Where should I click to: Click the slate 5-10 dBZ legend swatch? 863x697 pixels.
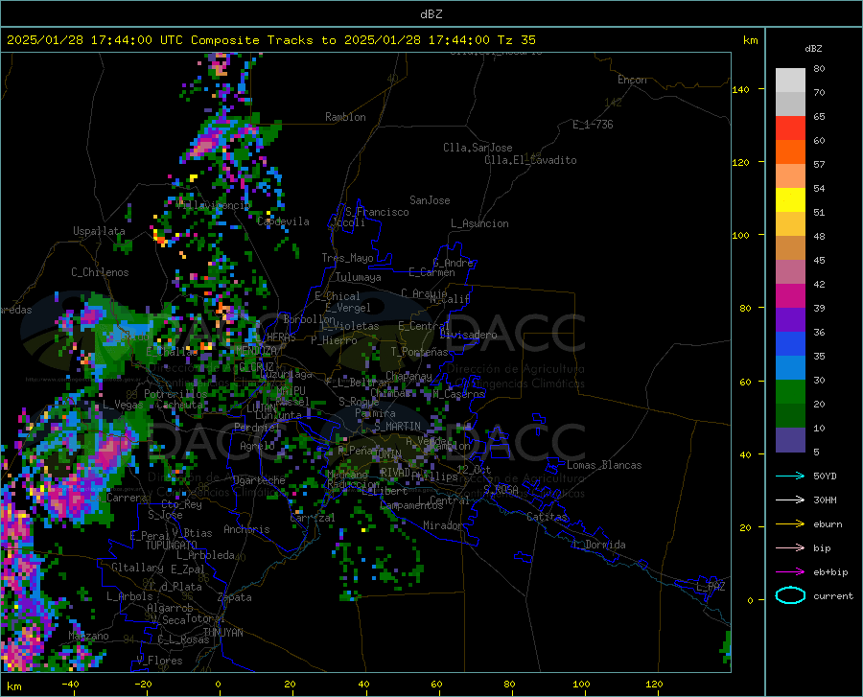pos(790,440)
